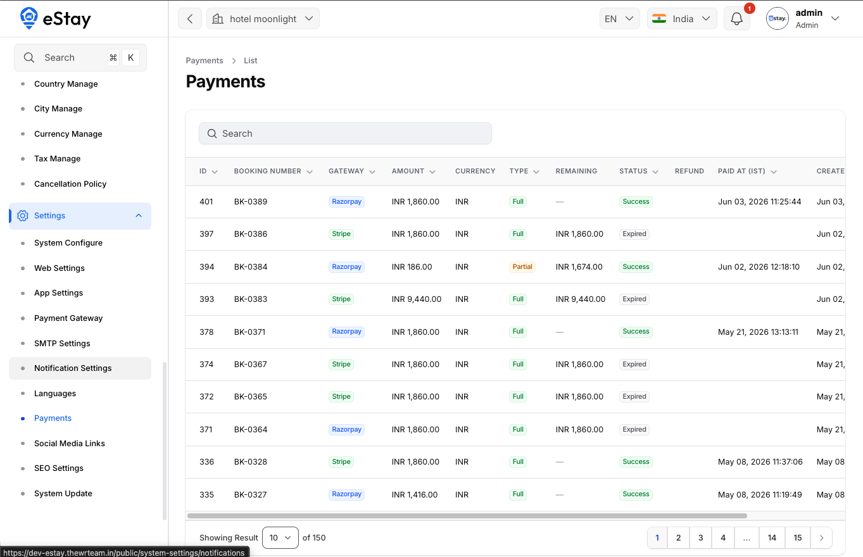The width and height of the screenshot is (863, 557).
Task: Go to page 2
Action: (x=678, y=538)
